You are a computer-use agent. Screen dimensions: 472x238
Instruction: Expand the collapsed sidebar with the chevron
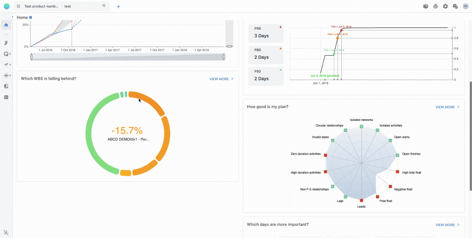12,17
